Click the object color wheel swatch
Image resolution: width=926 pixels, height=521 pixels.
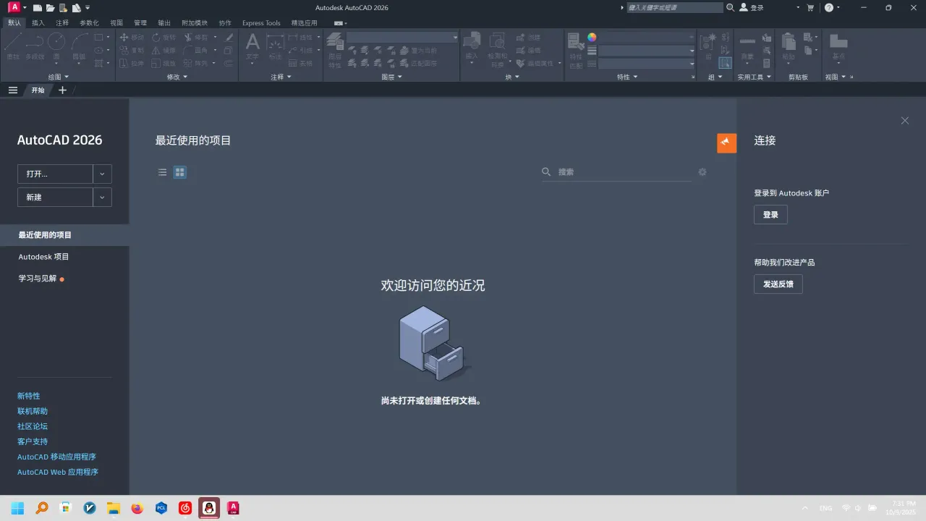[592, 37]
